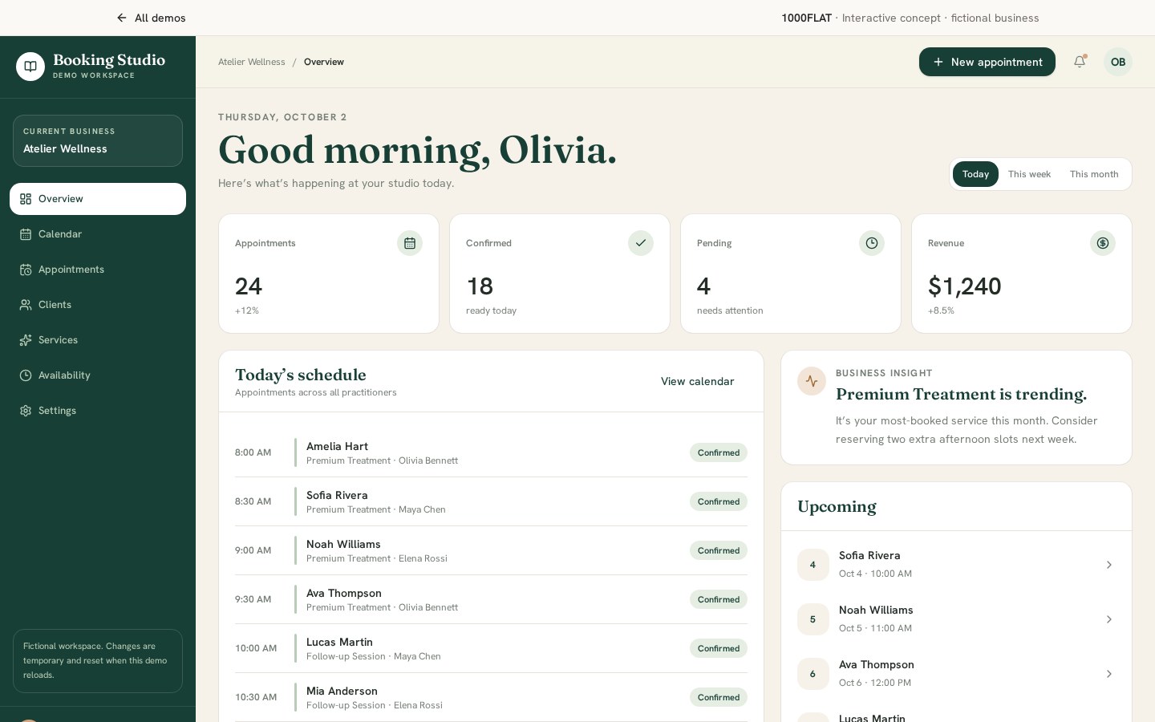Screen dimensions: 1155x722
Task: Click the back arrow beside All demos
Action: (122, 18)
